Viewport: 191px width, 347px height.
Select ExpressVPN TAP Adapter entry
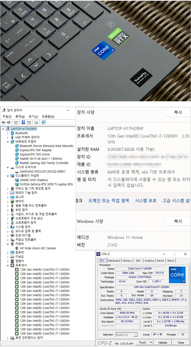point(36,150)
